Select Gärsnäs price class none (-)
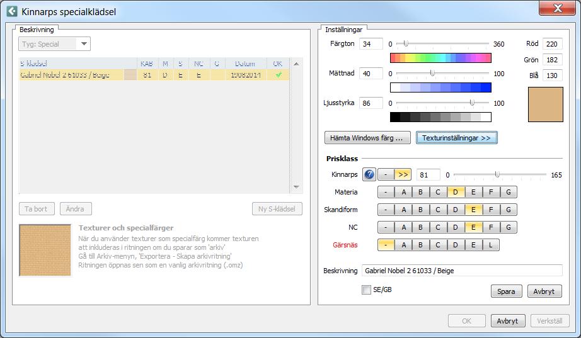 (x=386, y=245)
